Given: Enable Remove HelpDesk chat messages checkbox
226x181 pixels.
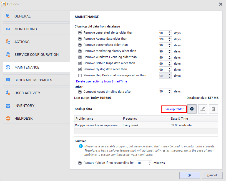Looking at the screenshot, I should click(80, 75).
